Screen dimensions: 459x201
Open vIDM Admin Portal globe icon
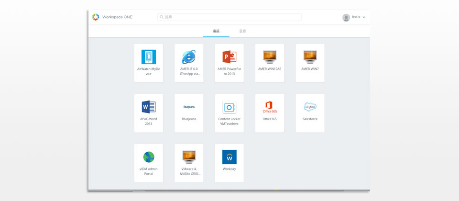(149, 157)
